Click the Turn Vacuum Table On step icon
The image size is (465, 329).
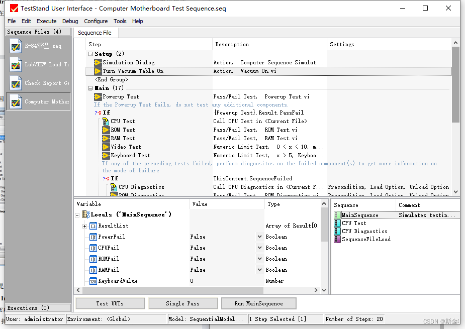[98, 71]
